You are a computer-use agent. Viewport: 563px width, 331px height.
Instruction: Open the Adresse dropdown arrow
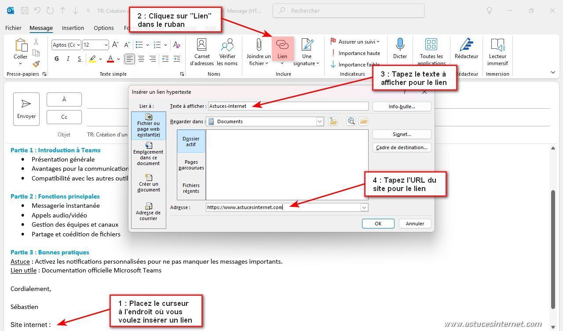pyautogui.click(x=364, y=207)
